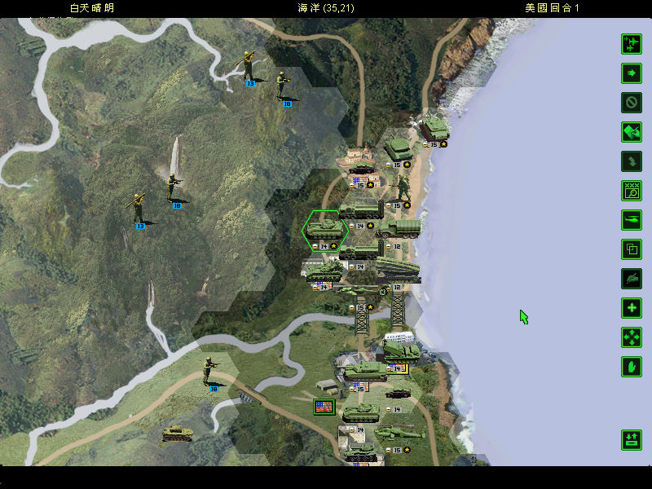Click the enemy soldier near the waterfall
Image resolution: width=652 pixels, height=489 pixels.
(x=173, y=187)
